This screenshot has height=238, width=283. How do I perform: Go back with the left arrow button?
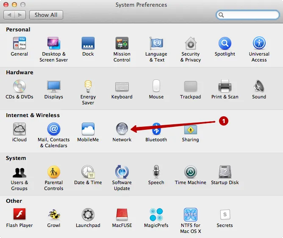pos(9,15)
